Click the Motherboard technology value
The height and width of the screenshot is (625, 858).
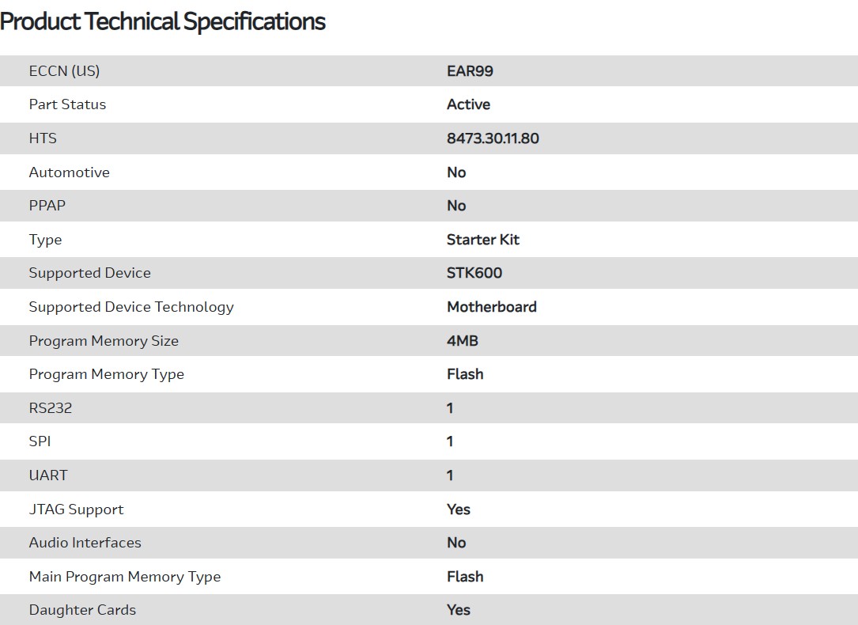491,307
